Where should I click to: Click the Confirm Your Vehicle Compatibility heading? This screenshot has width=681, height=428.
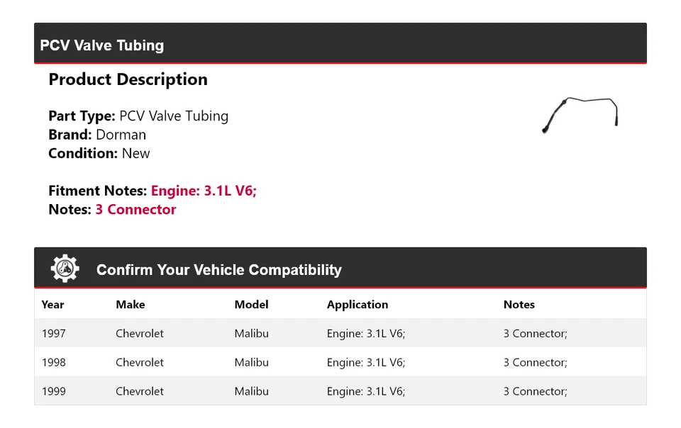pyautogui.click(x=218, y=270)
